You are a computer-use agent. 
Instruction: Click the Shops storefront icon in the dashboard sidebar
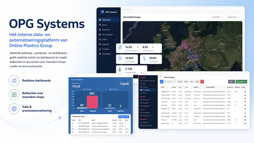100,25
